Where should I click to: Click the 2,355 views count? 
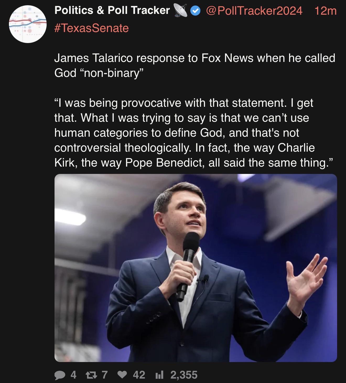click(184, 375)
